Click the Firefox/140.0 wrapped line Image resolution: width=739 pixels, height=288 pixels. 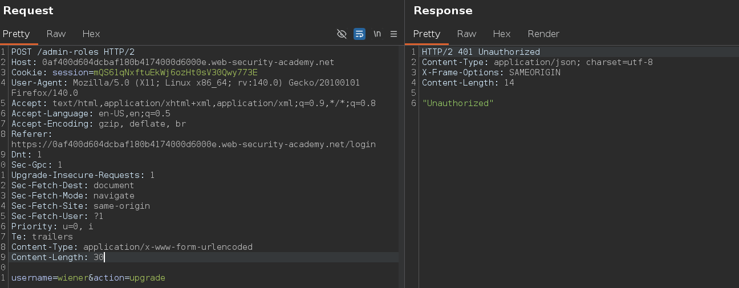(44, 93)
